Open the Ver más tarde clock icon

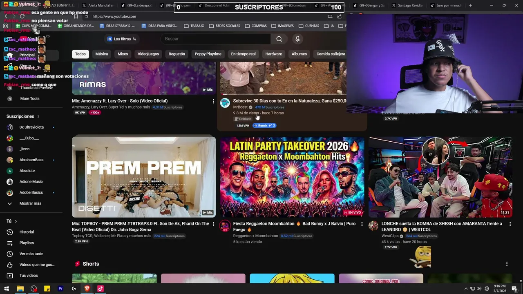(x=10, y=254)
